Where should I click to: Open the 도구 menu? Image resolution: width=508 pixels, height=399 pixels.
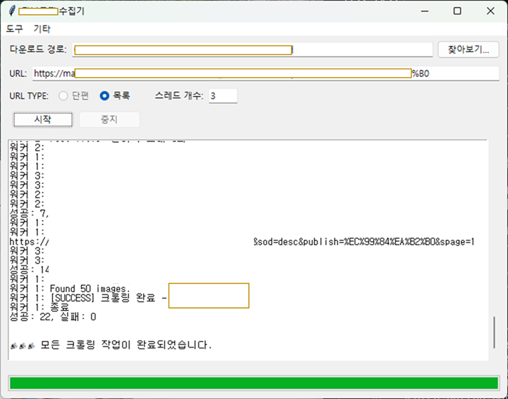pos(14,29)
